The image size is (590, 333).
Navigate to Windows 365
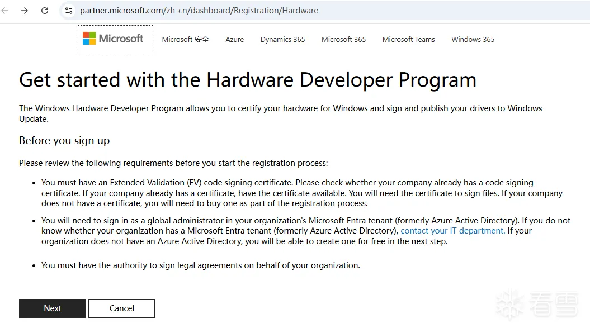pyautogui.click(x=473, y=40)
